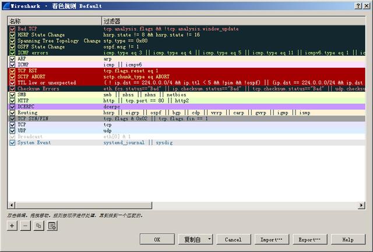The width and height of the screenshot is (373, 252).
Task: Select filter text 'tcp.flags.reset eq 1'
Action: pos(131,71)
